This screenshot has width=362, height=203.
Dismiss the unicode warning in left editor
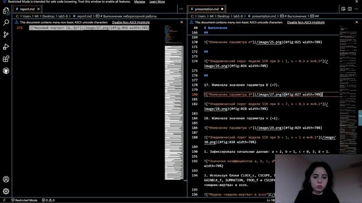[182, 23]
